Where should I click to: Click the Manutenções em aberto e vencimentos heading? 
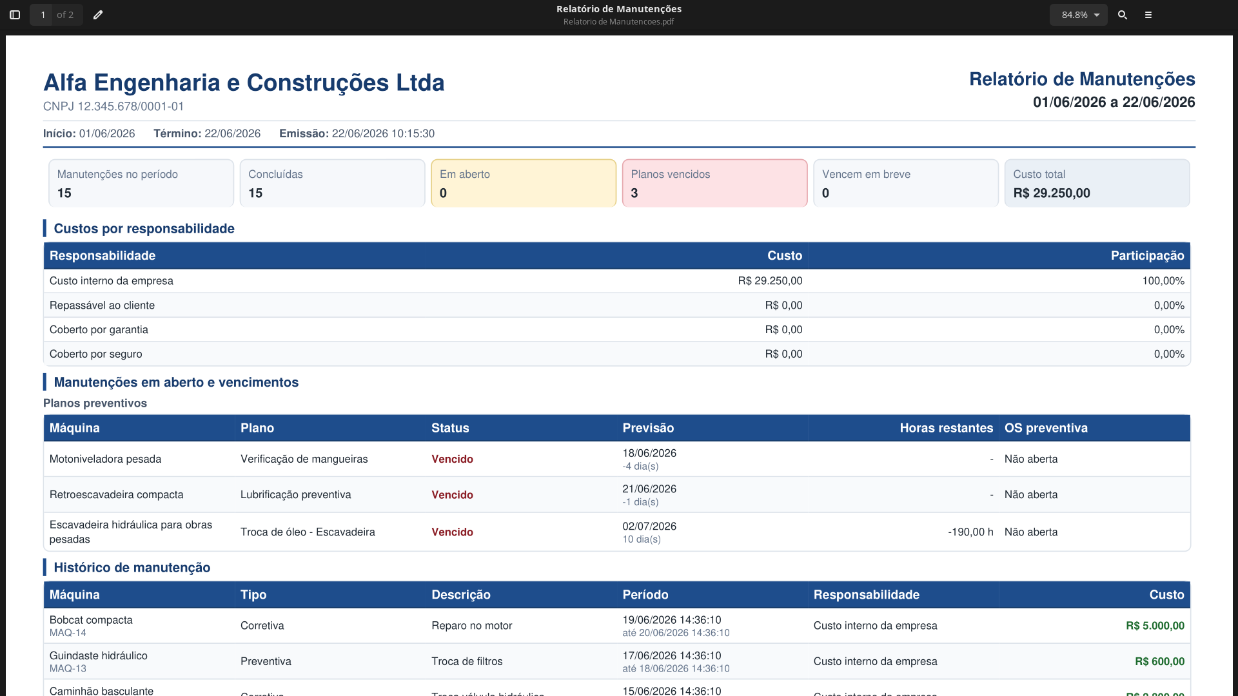[176, 382]
